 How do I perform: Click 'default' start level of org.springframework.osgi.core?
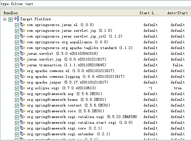pos(151,128)
